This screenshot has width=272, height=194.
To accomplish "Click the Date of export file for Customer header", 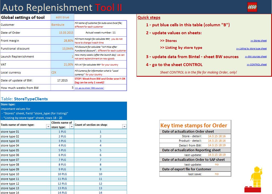I will [187, 169].
